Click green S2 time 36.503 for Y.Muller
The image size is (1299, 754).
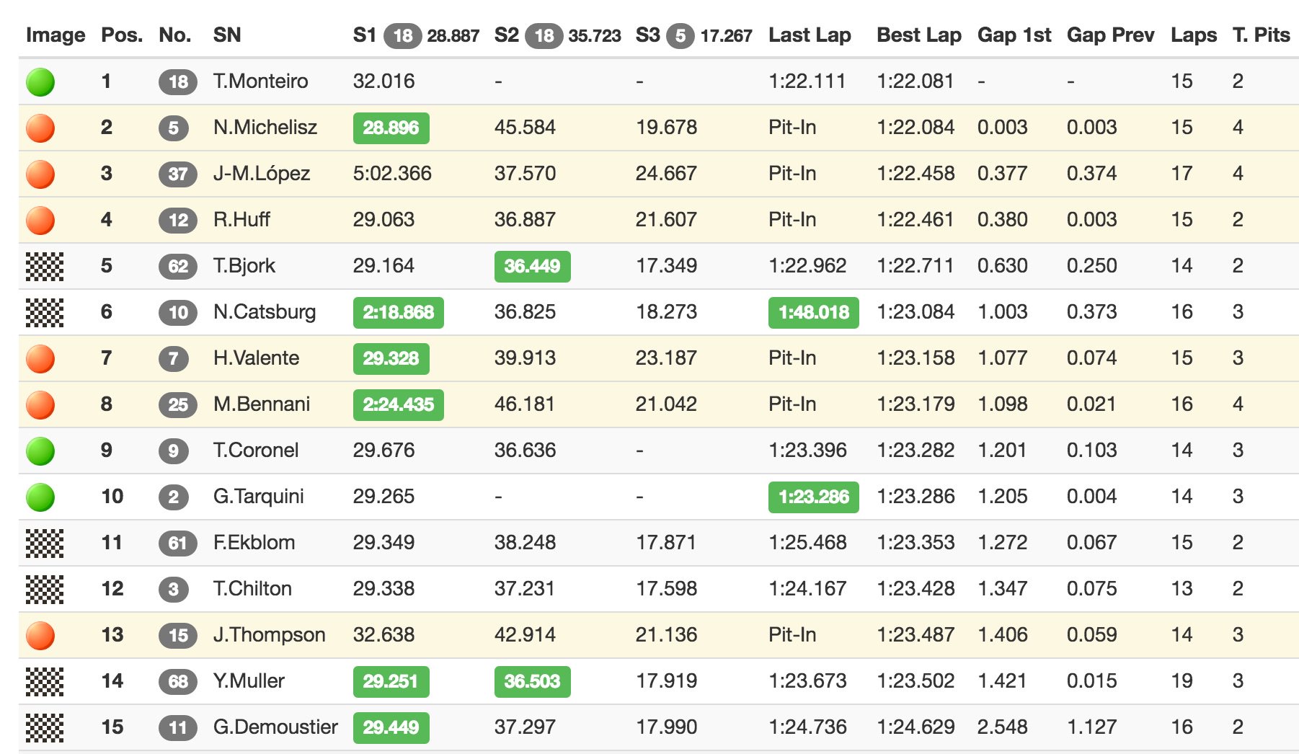click(x=533, y=681)
